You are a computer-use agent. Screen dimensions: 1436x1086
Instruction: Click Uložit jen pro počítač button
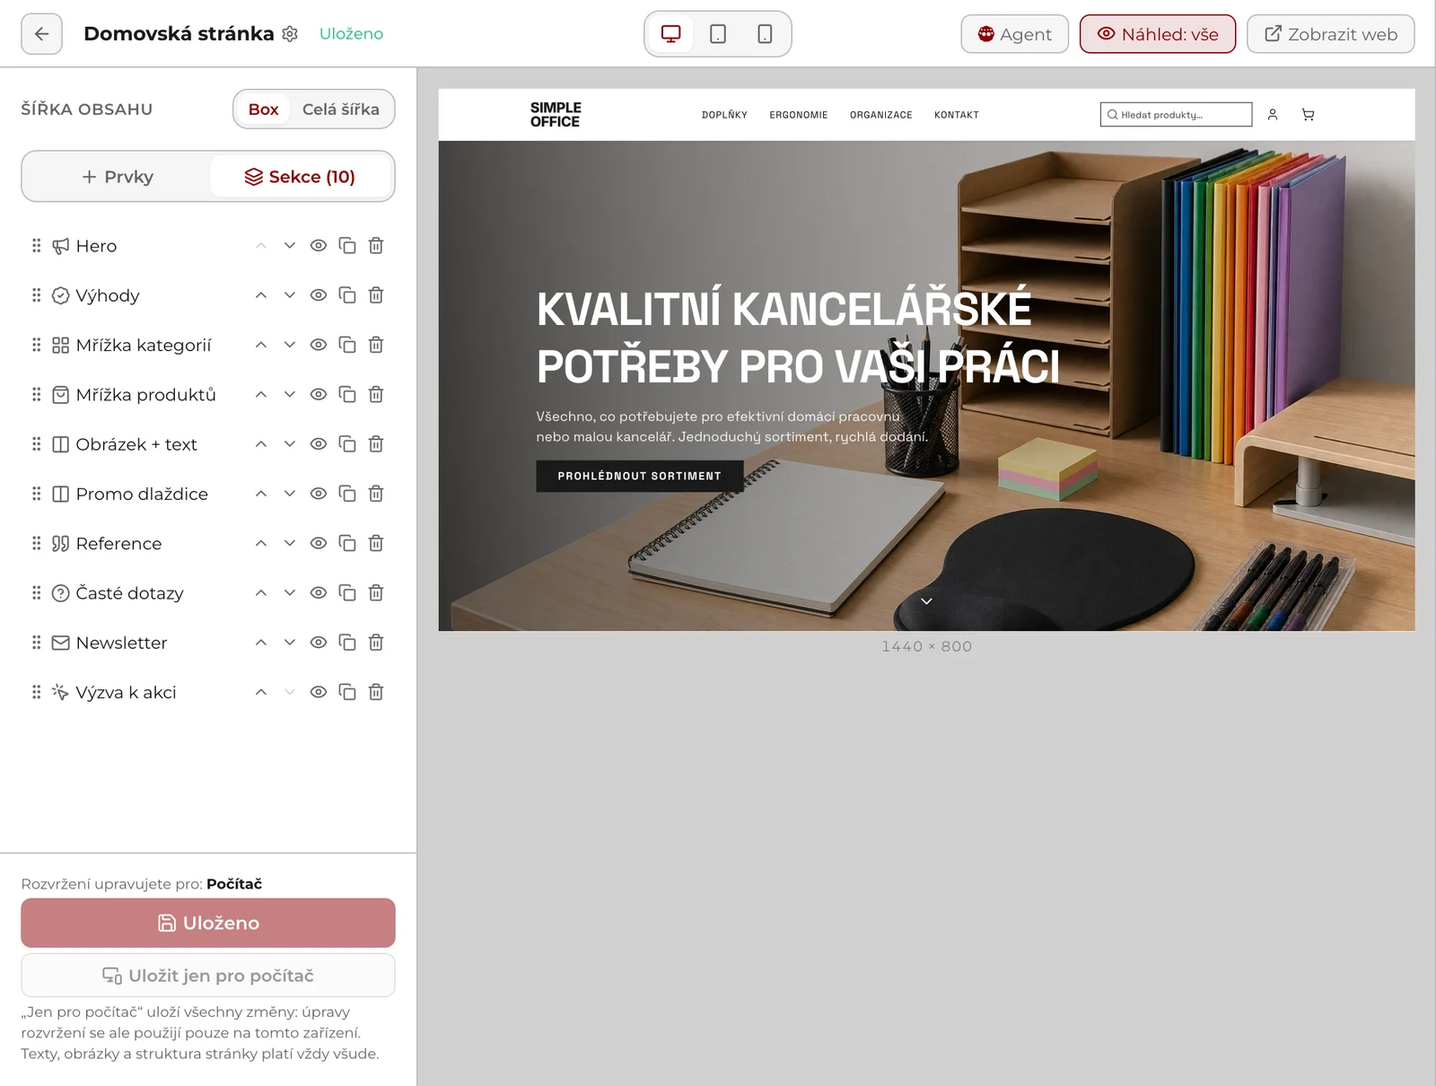[208, 976]
